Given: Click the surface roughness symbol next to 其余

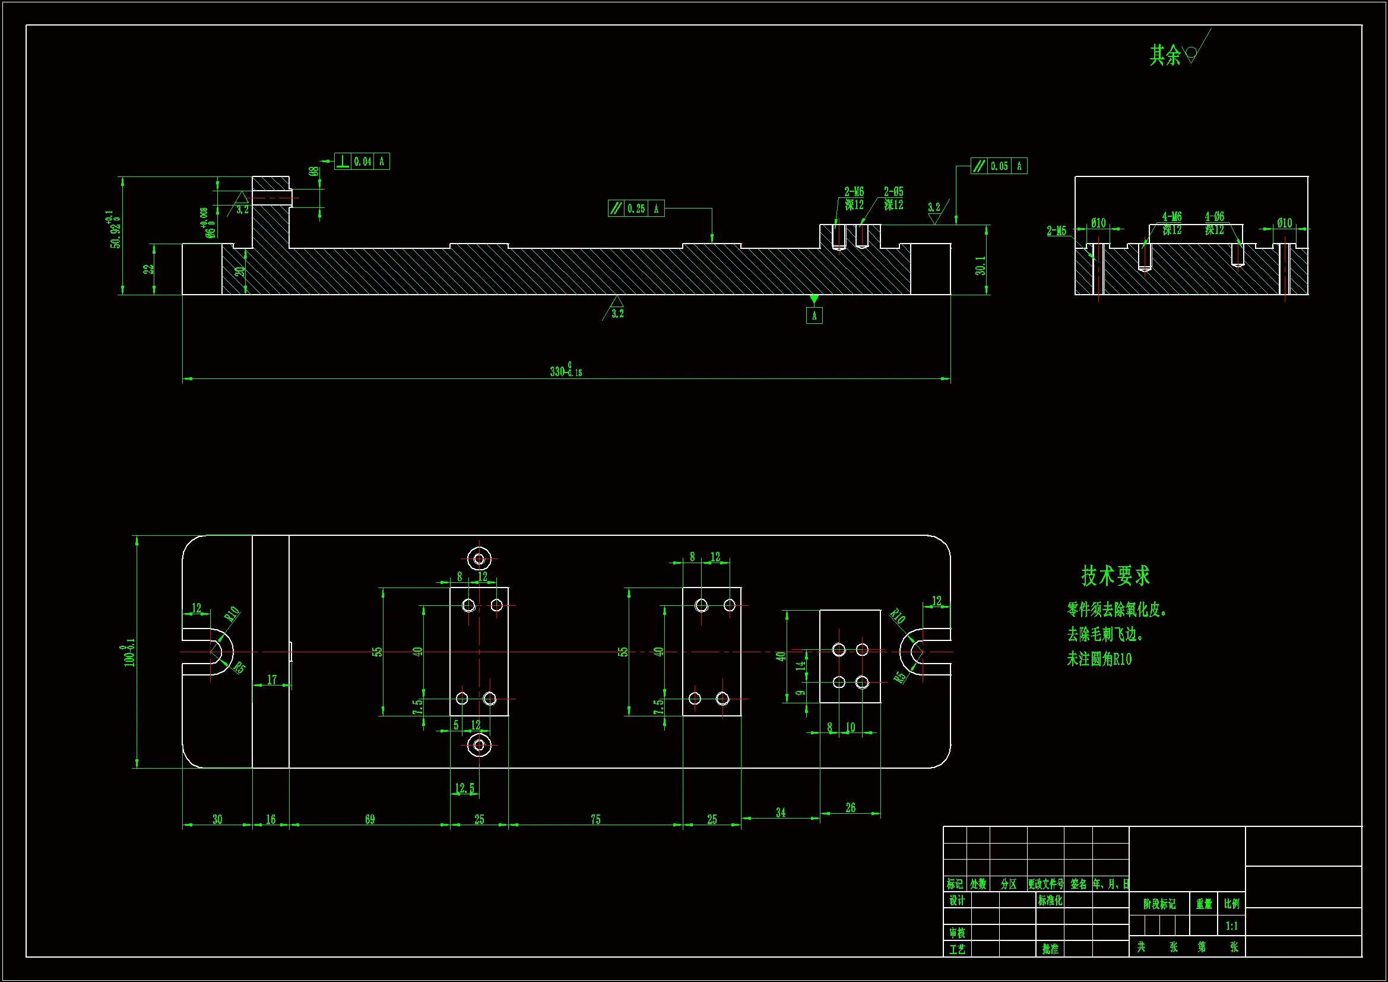Looking at the screenshot, I should (1191, 55).
